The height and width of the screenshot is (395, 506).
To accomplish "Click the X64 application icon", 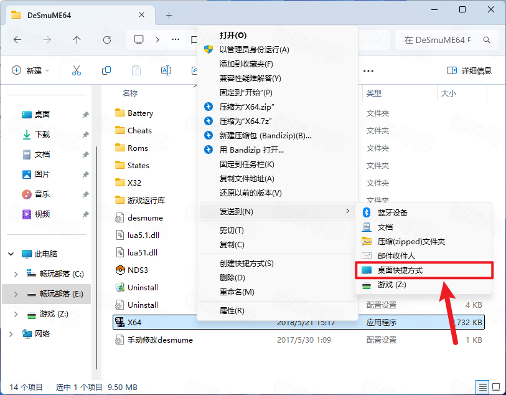I will coord(120,322).
